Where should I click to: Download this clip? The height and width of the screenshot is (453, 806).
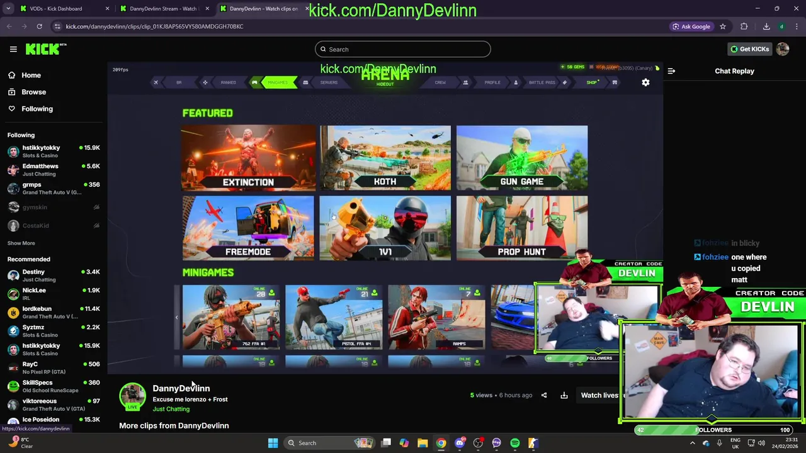(x=564, y=395)
